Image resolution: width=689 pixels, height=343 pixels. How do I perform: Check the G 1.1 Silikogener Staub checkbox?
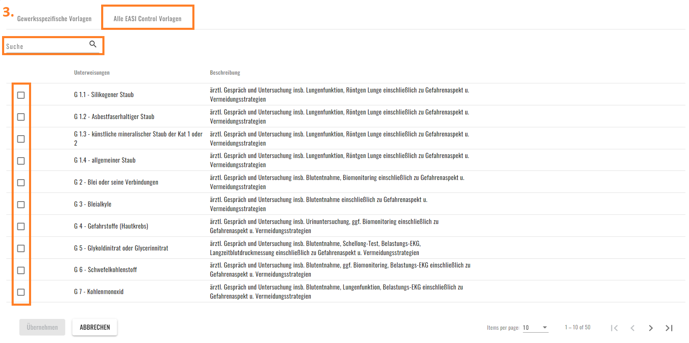[21, 95]
